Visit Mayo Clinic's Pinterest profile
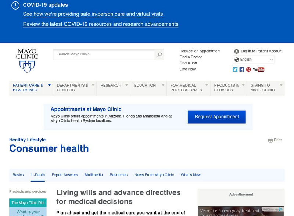The width and height of the screenshot is (294, 216). click(248, 69)
